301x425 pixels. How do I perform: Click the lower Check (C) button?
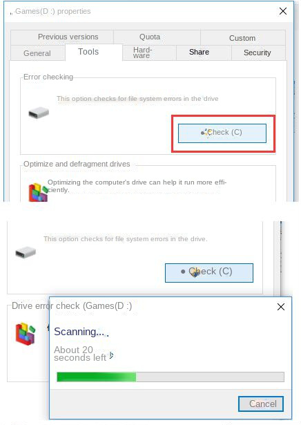click(209, 273)
